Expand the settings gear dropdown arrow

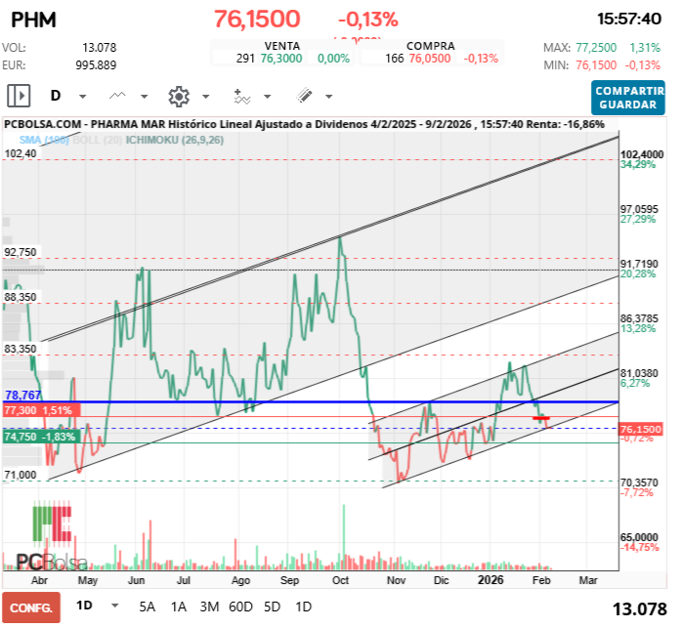205,97
